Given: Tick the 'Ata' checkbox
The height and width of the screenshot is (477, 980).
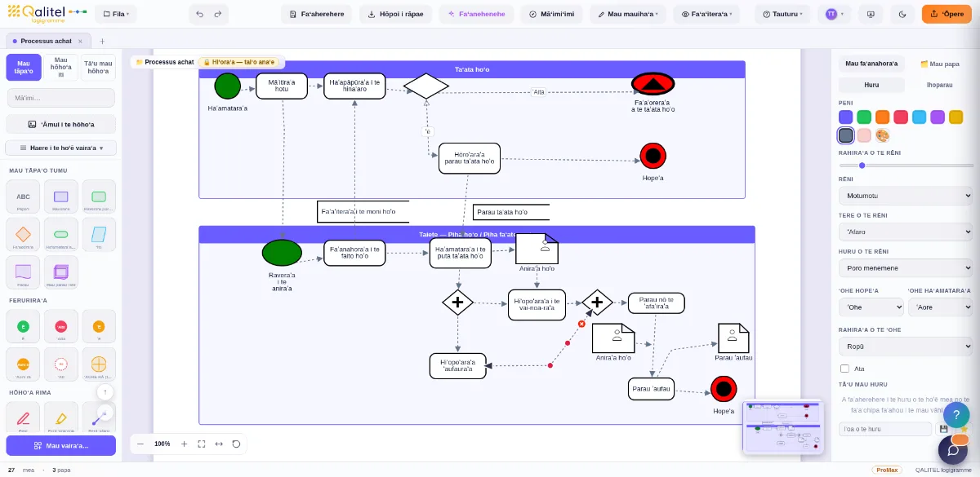Looking at the screenshot, I should [844, 369].
